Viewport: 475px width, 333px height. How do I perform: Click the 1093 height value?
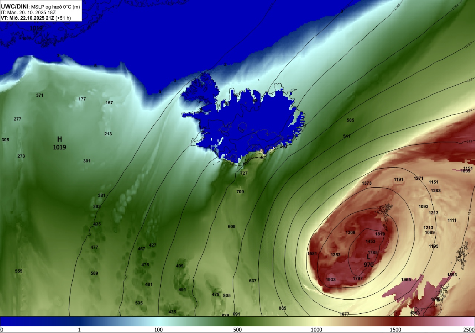423,207
